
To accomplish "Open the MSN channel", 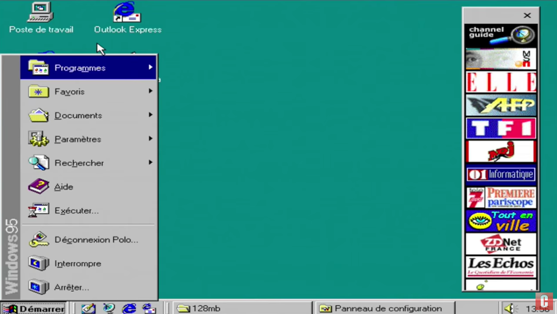I will [501, 59].
